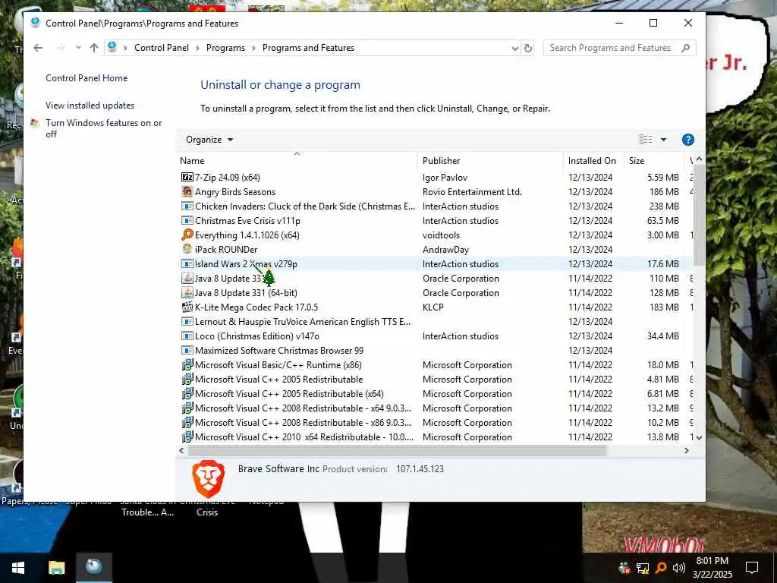Select the Everything 1.4.1.1026 magnifier icon
The image size is (777, 583).
click(x=187, y=235)
